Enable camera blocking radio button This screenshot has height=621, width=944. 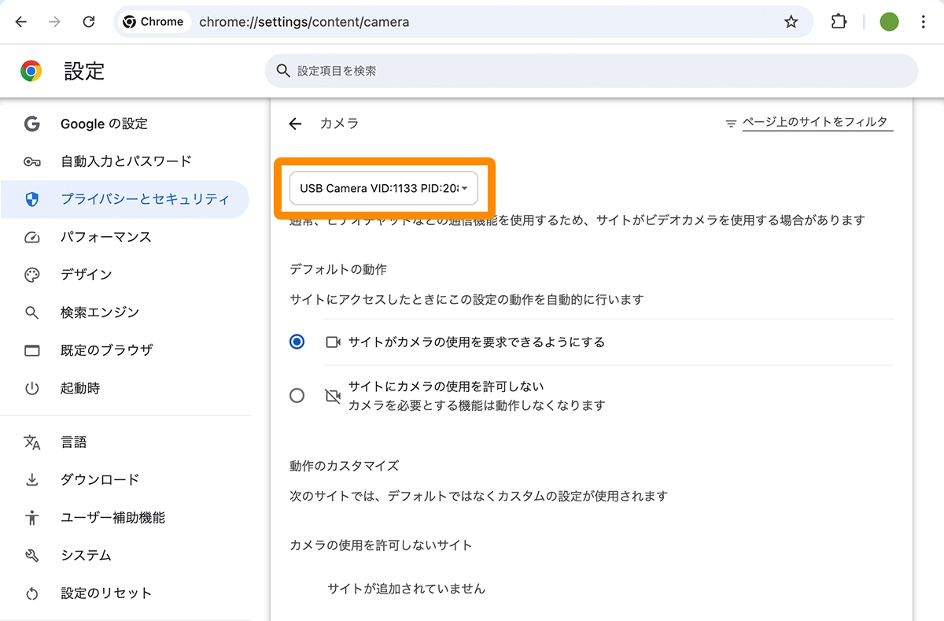(297, 395)
